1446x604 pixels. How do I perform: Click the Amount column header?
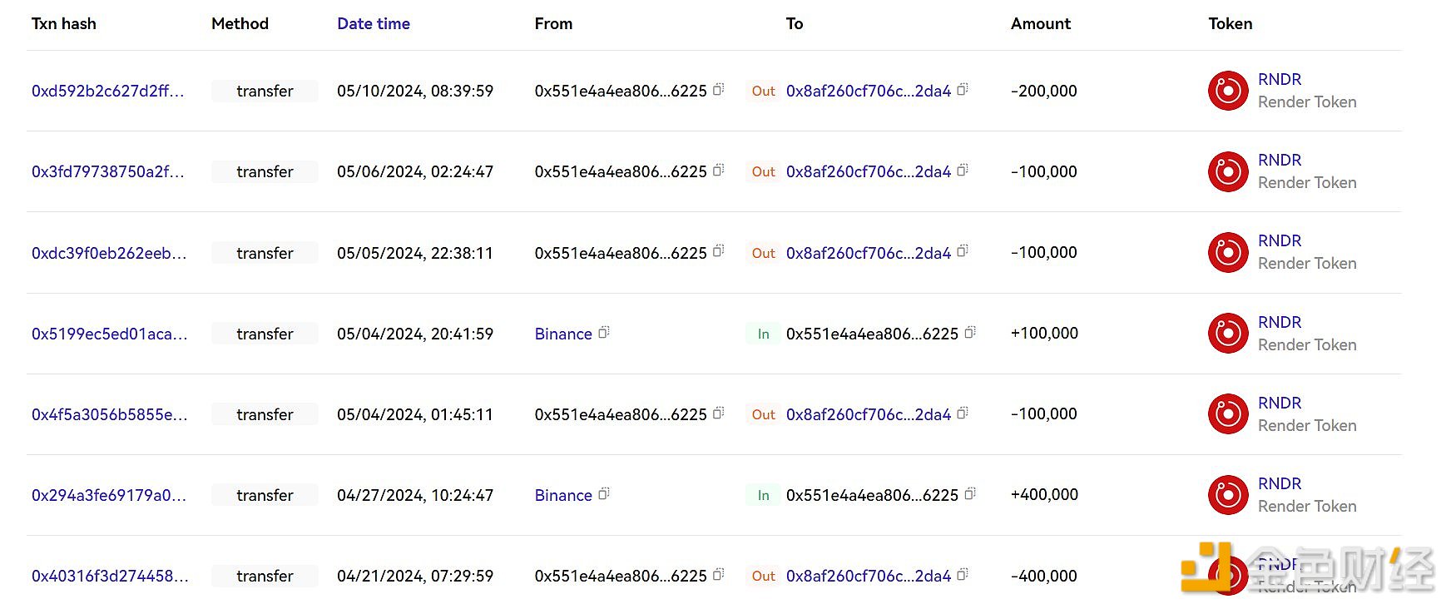1040,24
